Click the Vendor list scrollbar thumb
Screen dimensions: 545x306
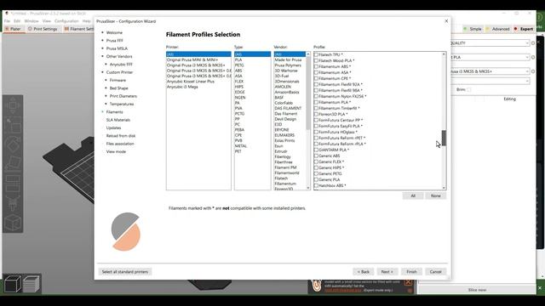308,93
